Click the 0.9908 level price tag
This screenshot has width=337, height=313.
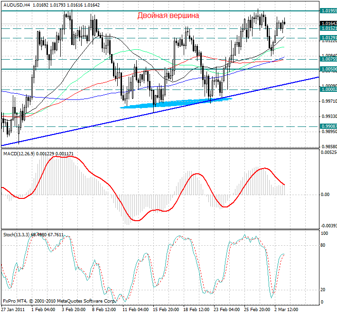(328, 126)
